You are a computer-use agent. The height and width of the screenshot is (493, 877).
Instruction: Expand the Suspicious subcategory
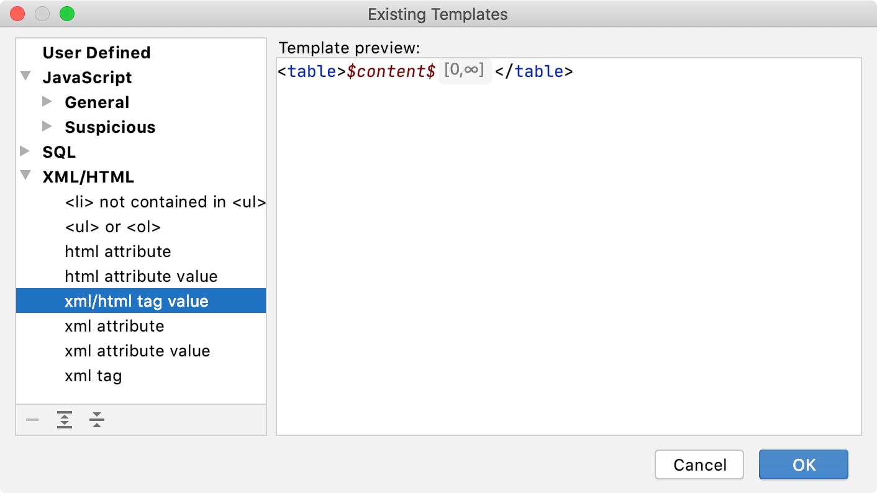pyautogui.click(x=47, y=127)
